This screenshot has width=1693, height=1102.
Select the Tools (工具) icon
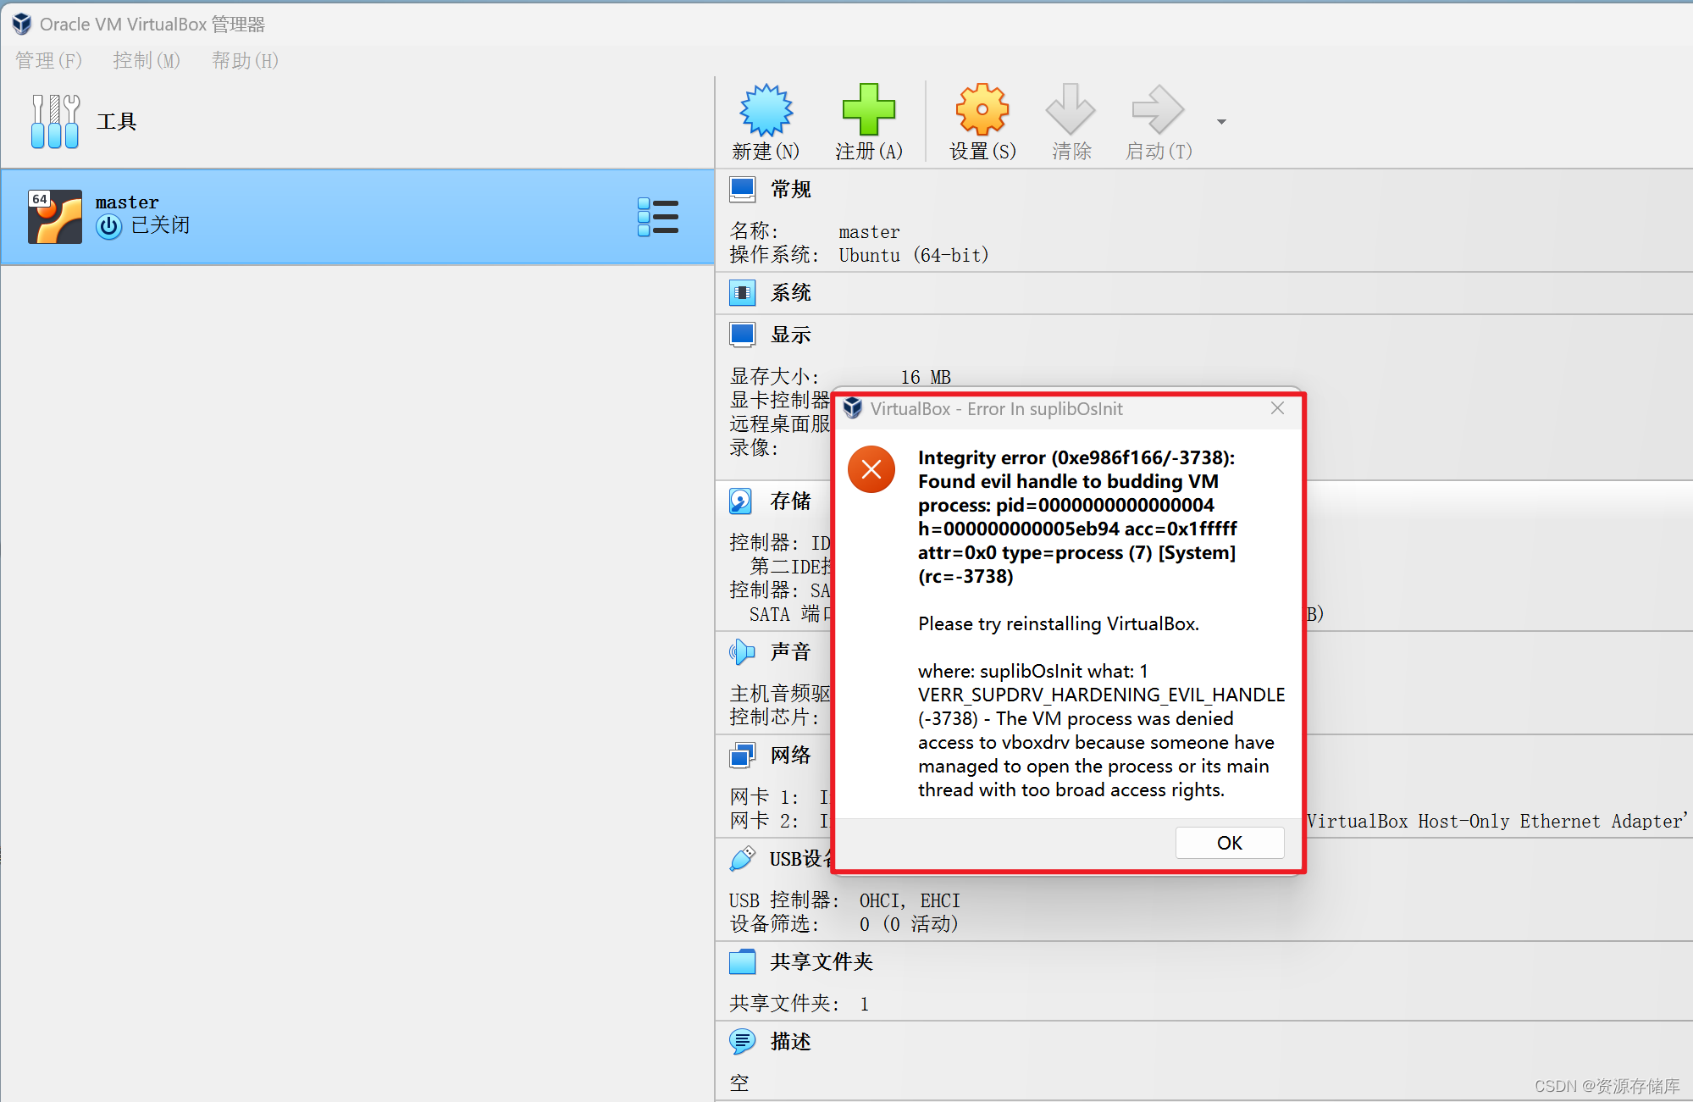[x=55, y=121]
